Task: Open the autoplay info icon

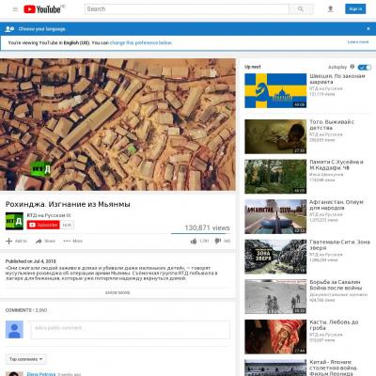Action: pos(352,67)
